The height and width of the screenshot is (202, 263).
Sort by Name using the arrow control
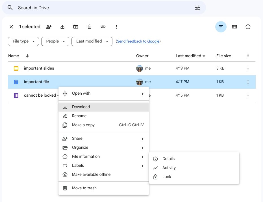[x=27, y=56]
